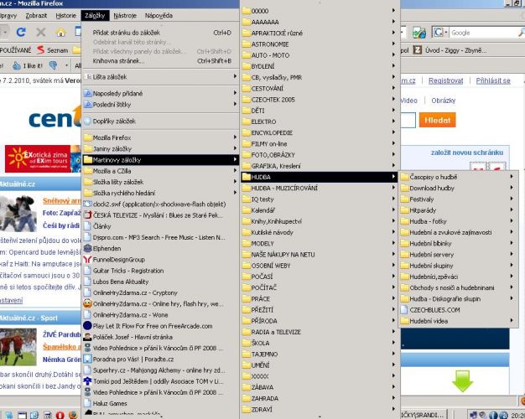Open the POČÍTAČ folder
This screenshot has width=525, height=419.
click(319, 287)
